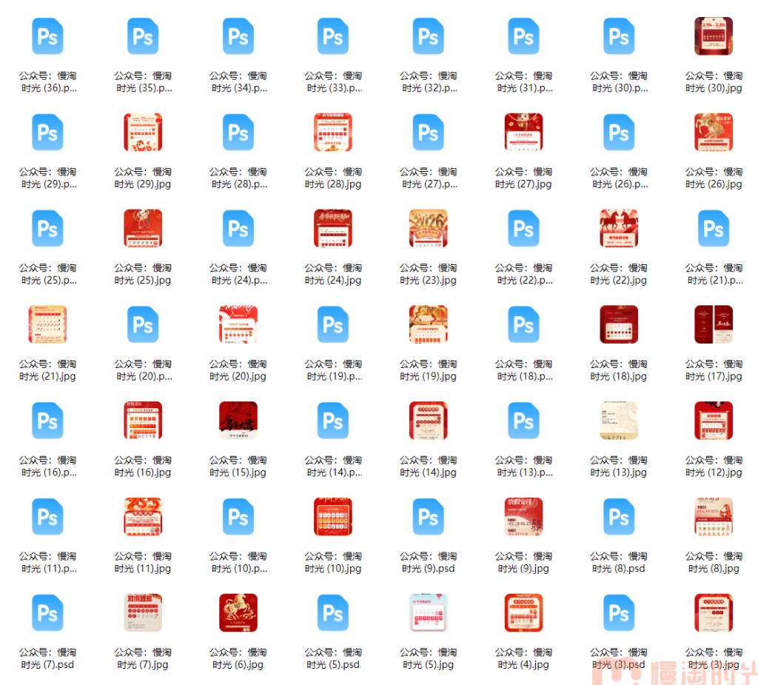Open the 慢淘时光 (30).jpg thumbnail
Screen dimensions: 758x685
(x=714, y=37)
